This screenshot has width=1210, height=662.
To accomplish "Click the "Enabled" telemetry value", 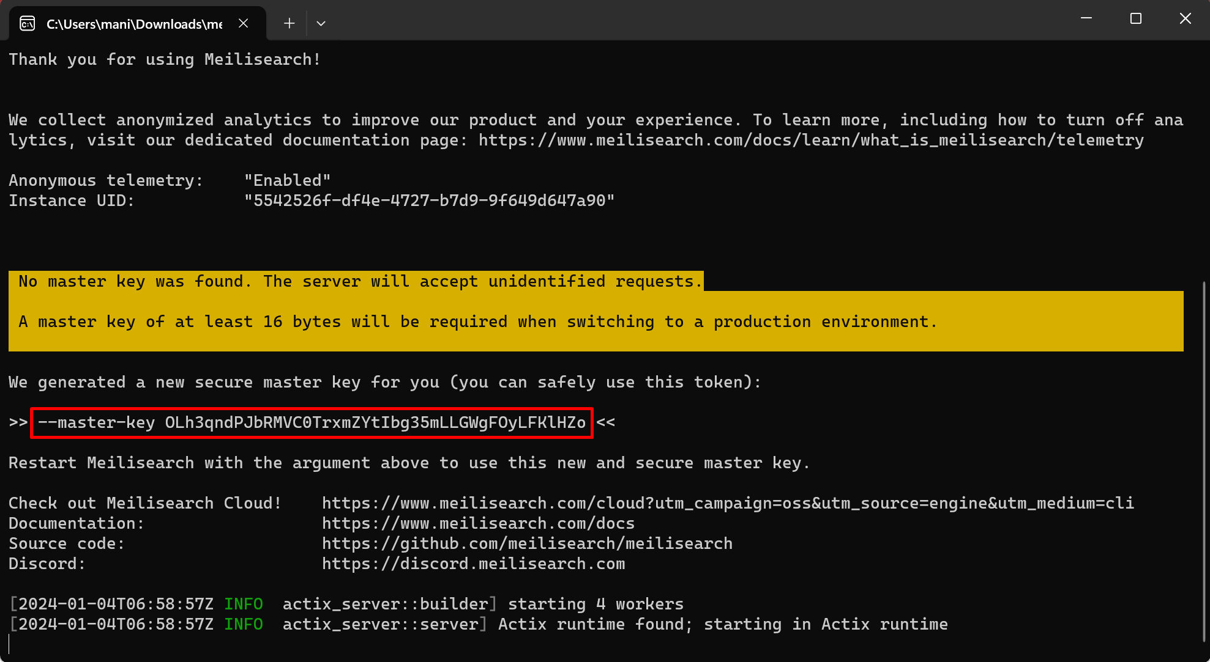I will pyautogui.click(x=286, y=180).
